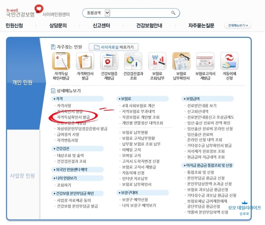This screenshot has height=225, width=265.
Task: Switch to the 사업장 민원 tab
Action: 22,176
